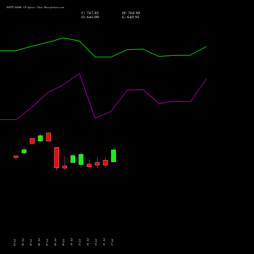Click the large red candle on 08 Jul
The width and height of the screenshot is (254, 254).
[x=56, y=157]
